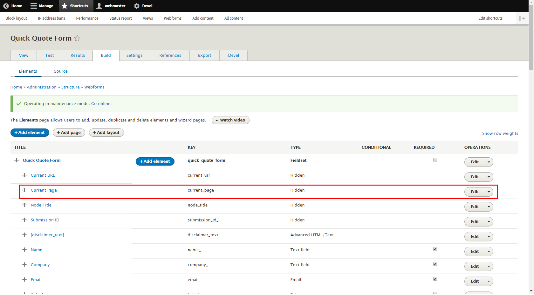Open the Edit dropdown for Current Page

click(x=489, y=192)
